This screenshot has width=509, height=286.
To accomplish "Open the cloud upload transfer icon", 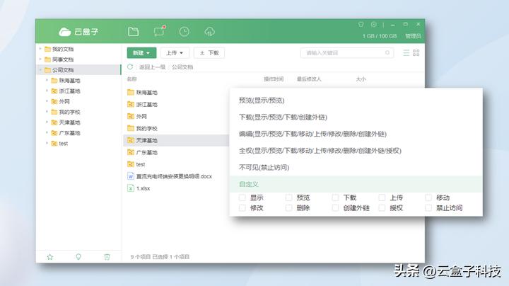I will (209, 32).
